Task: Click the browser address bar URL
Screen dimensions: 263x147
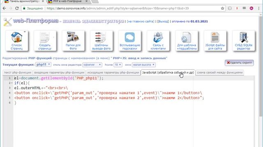Action: point(118,8)
